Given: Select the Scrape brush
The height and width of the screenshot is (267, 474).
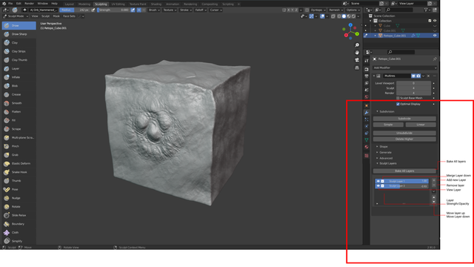Looking at the screenshot, I should [19, 129].
